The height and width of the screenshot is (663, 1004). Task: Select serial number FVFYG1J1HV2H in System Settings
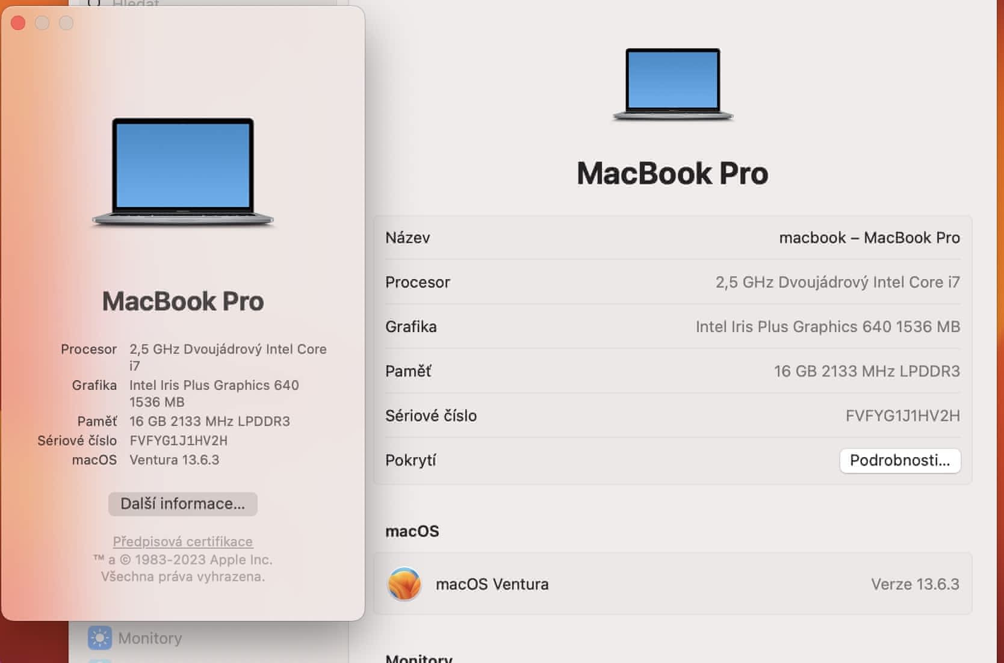(902, 416)
